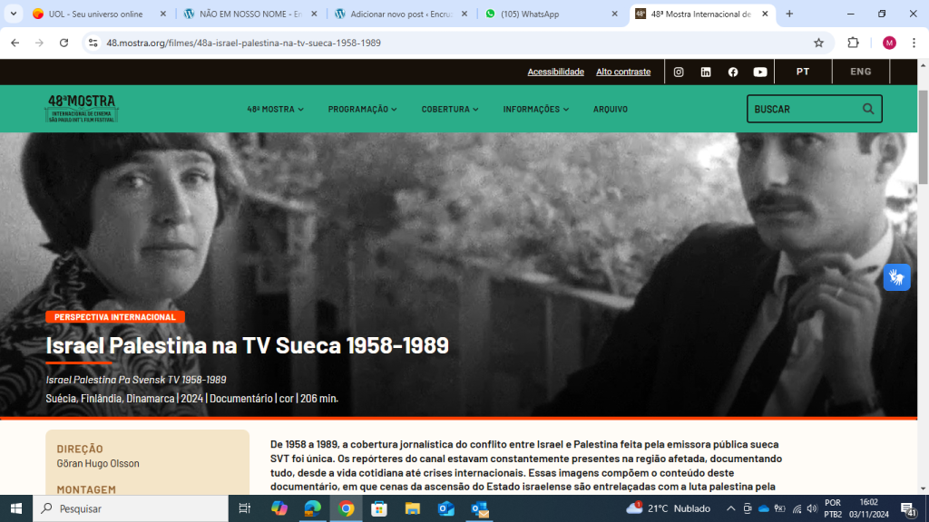
Task: Toggle Alto contraste mode
Action: pos(623,72)
